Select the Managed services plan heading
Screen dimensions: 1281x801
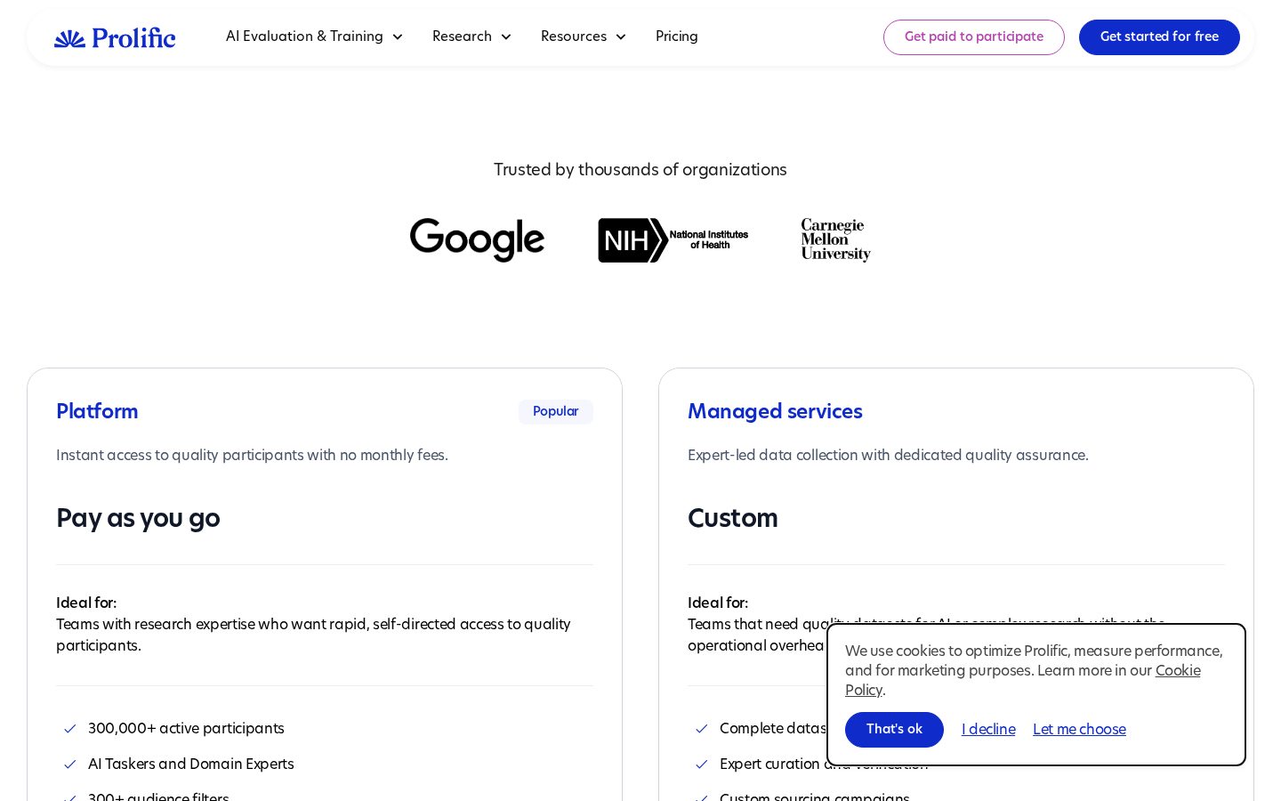tap(775, 411)
